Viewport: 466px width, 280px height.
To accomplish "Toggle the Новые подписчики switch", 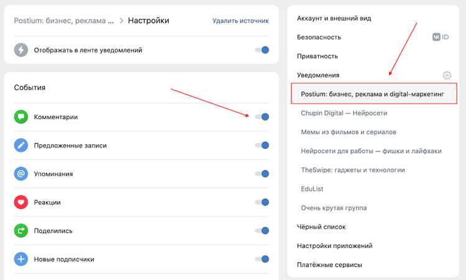I will [262, 260].
